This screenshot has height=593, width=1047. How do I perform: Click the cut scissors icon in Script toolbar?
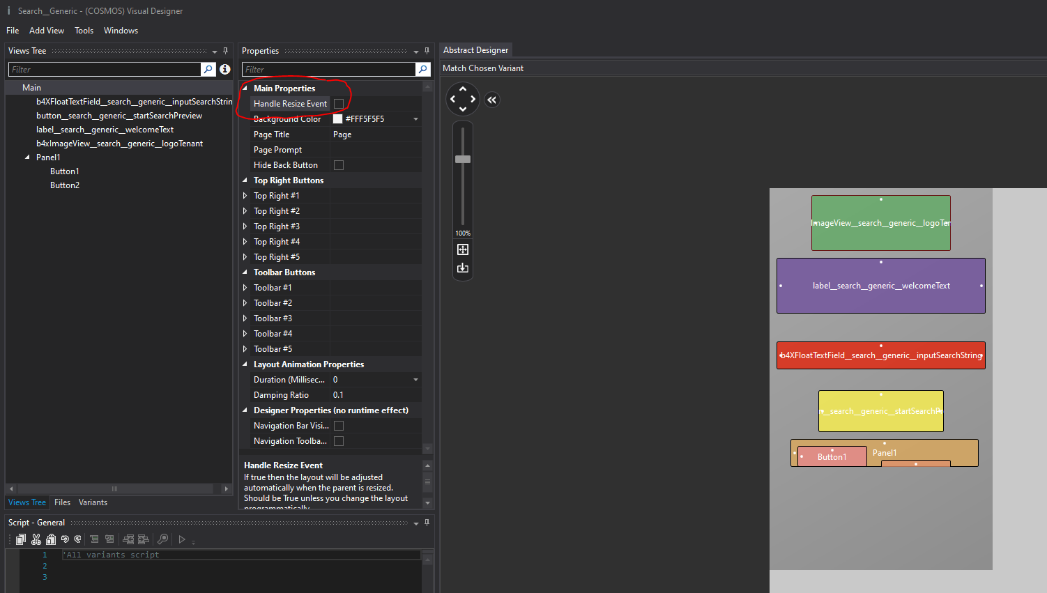[36, 539]
